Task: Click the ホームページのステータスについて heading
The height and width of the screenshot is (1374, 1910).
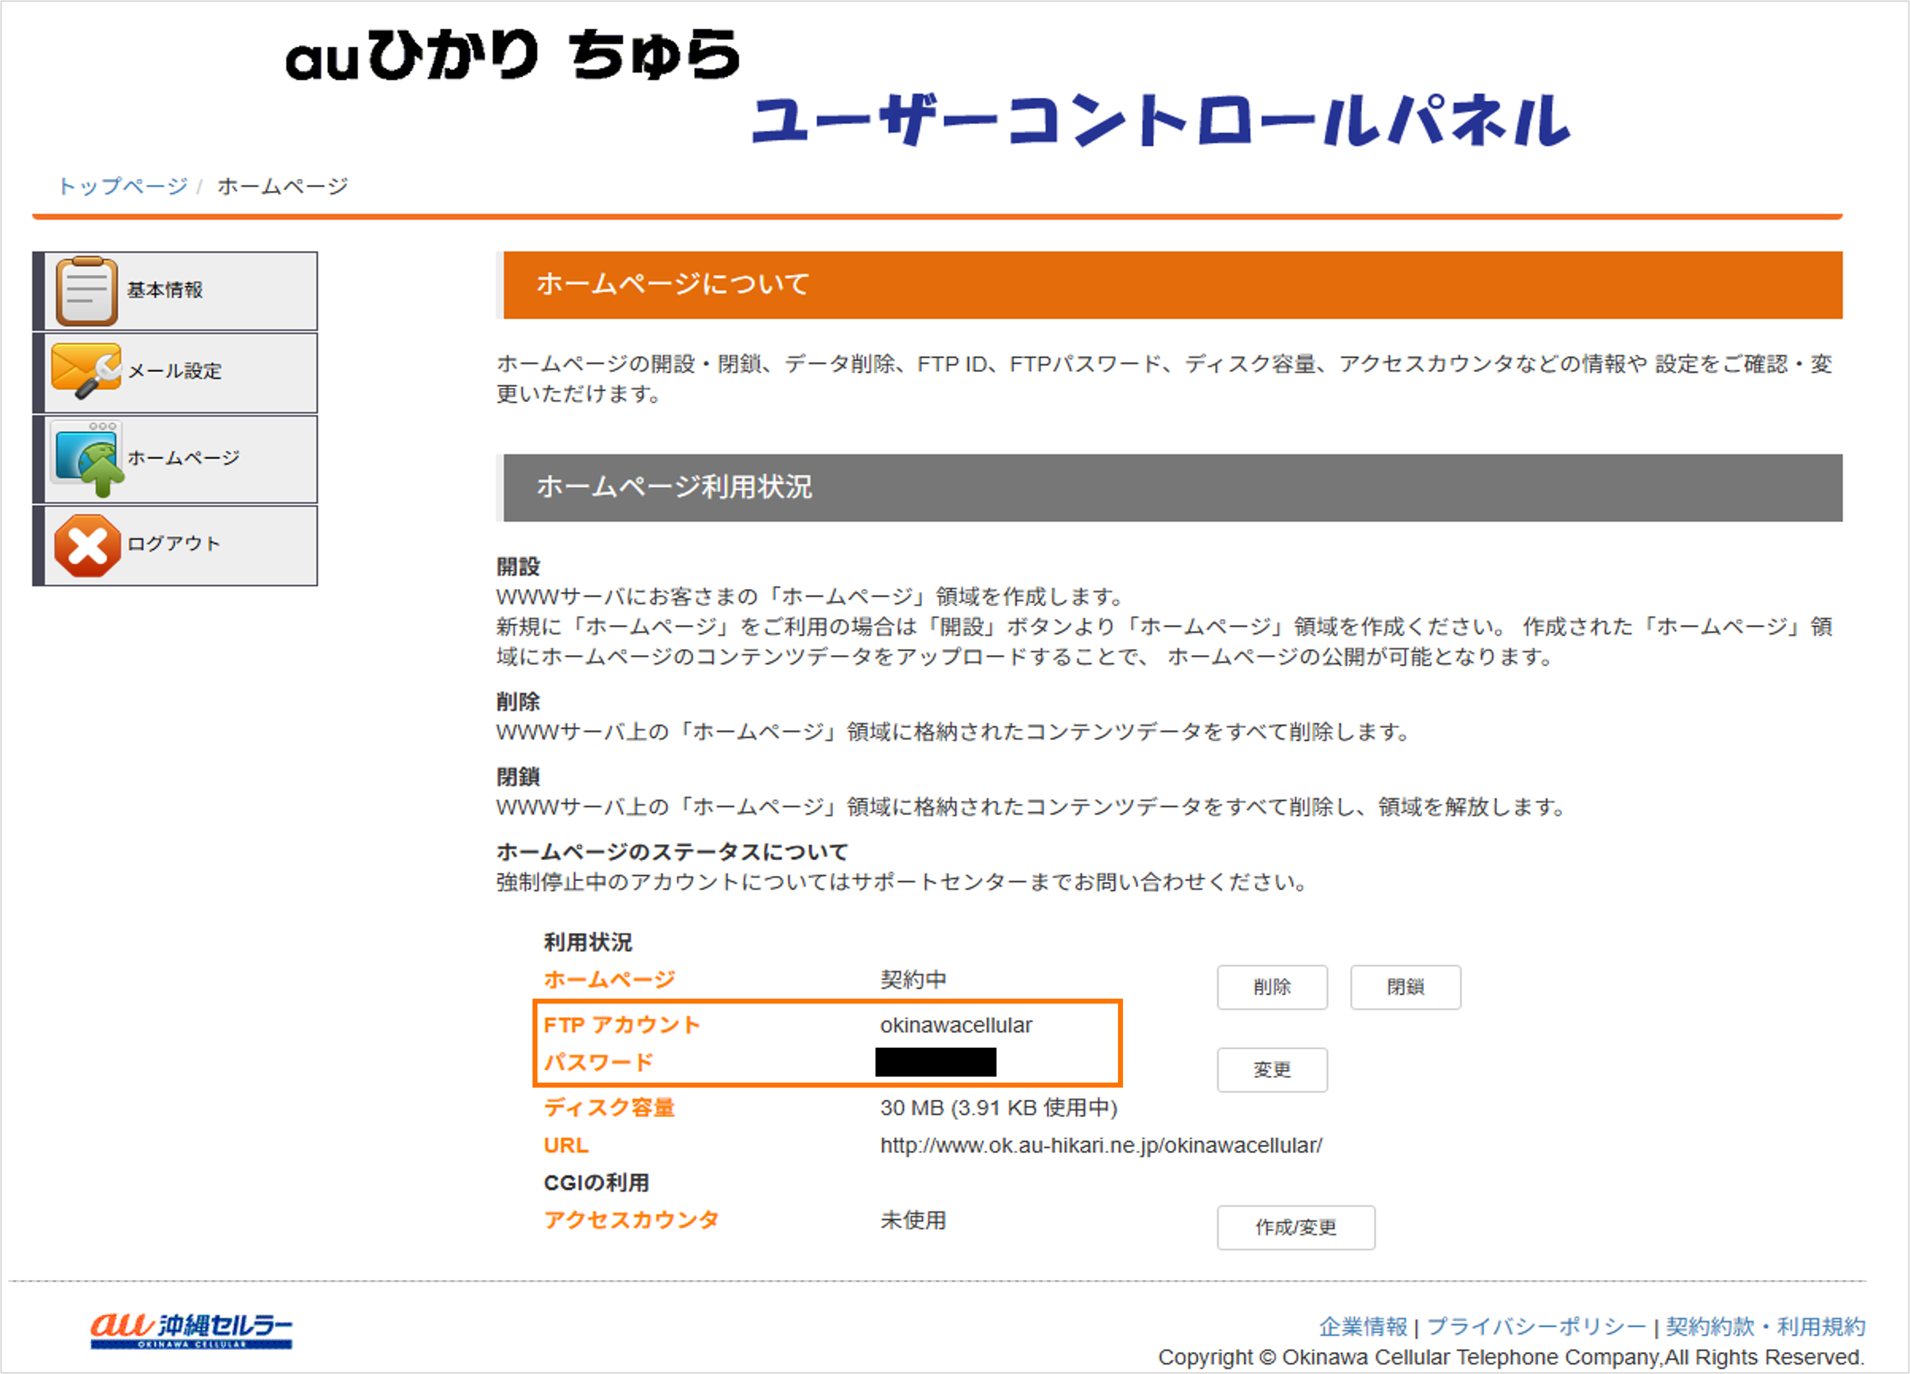Action: (x=672, y=852)
